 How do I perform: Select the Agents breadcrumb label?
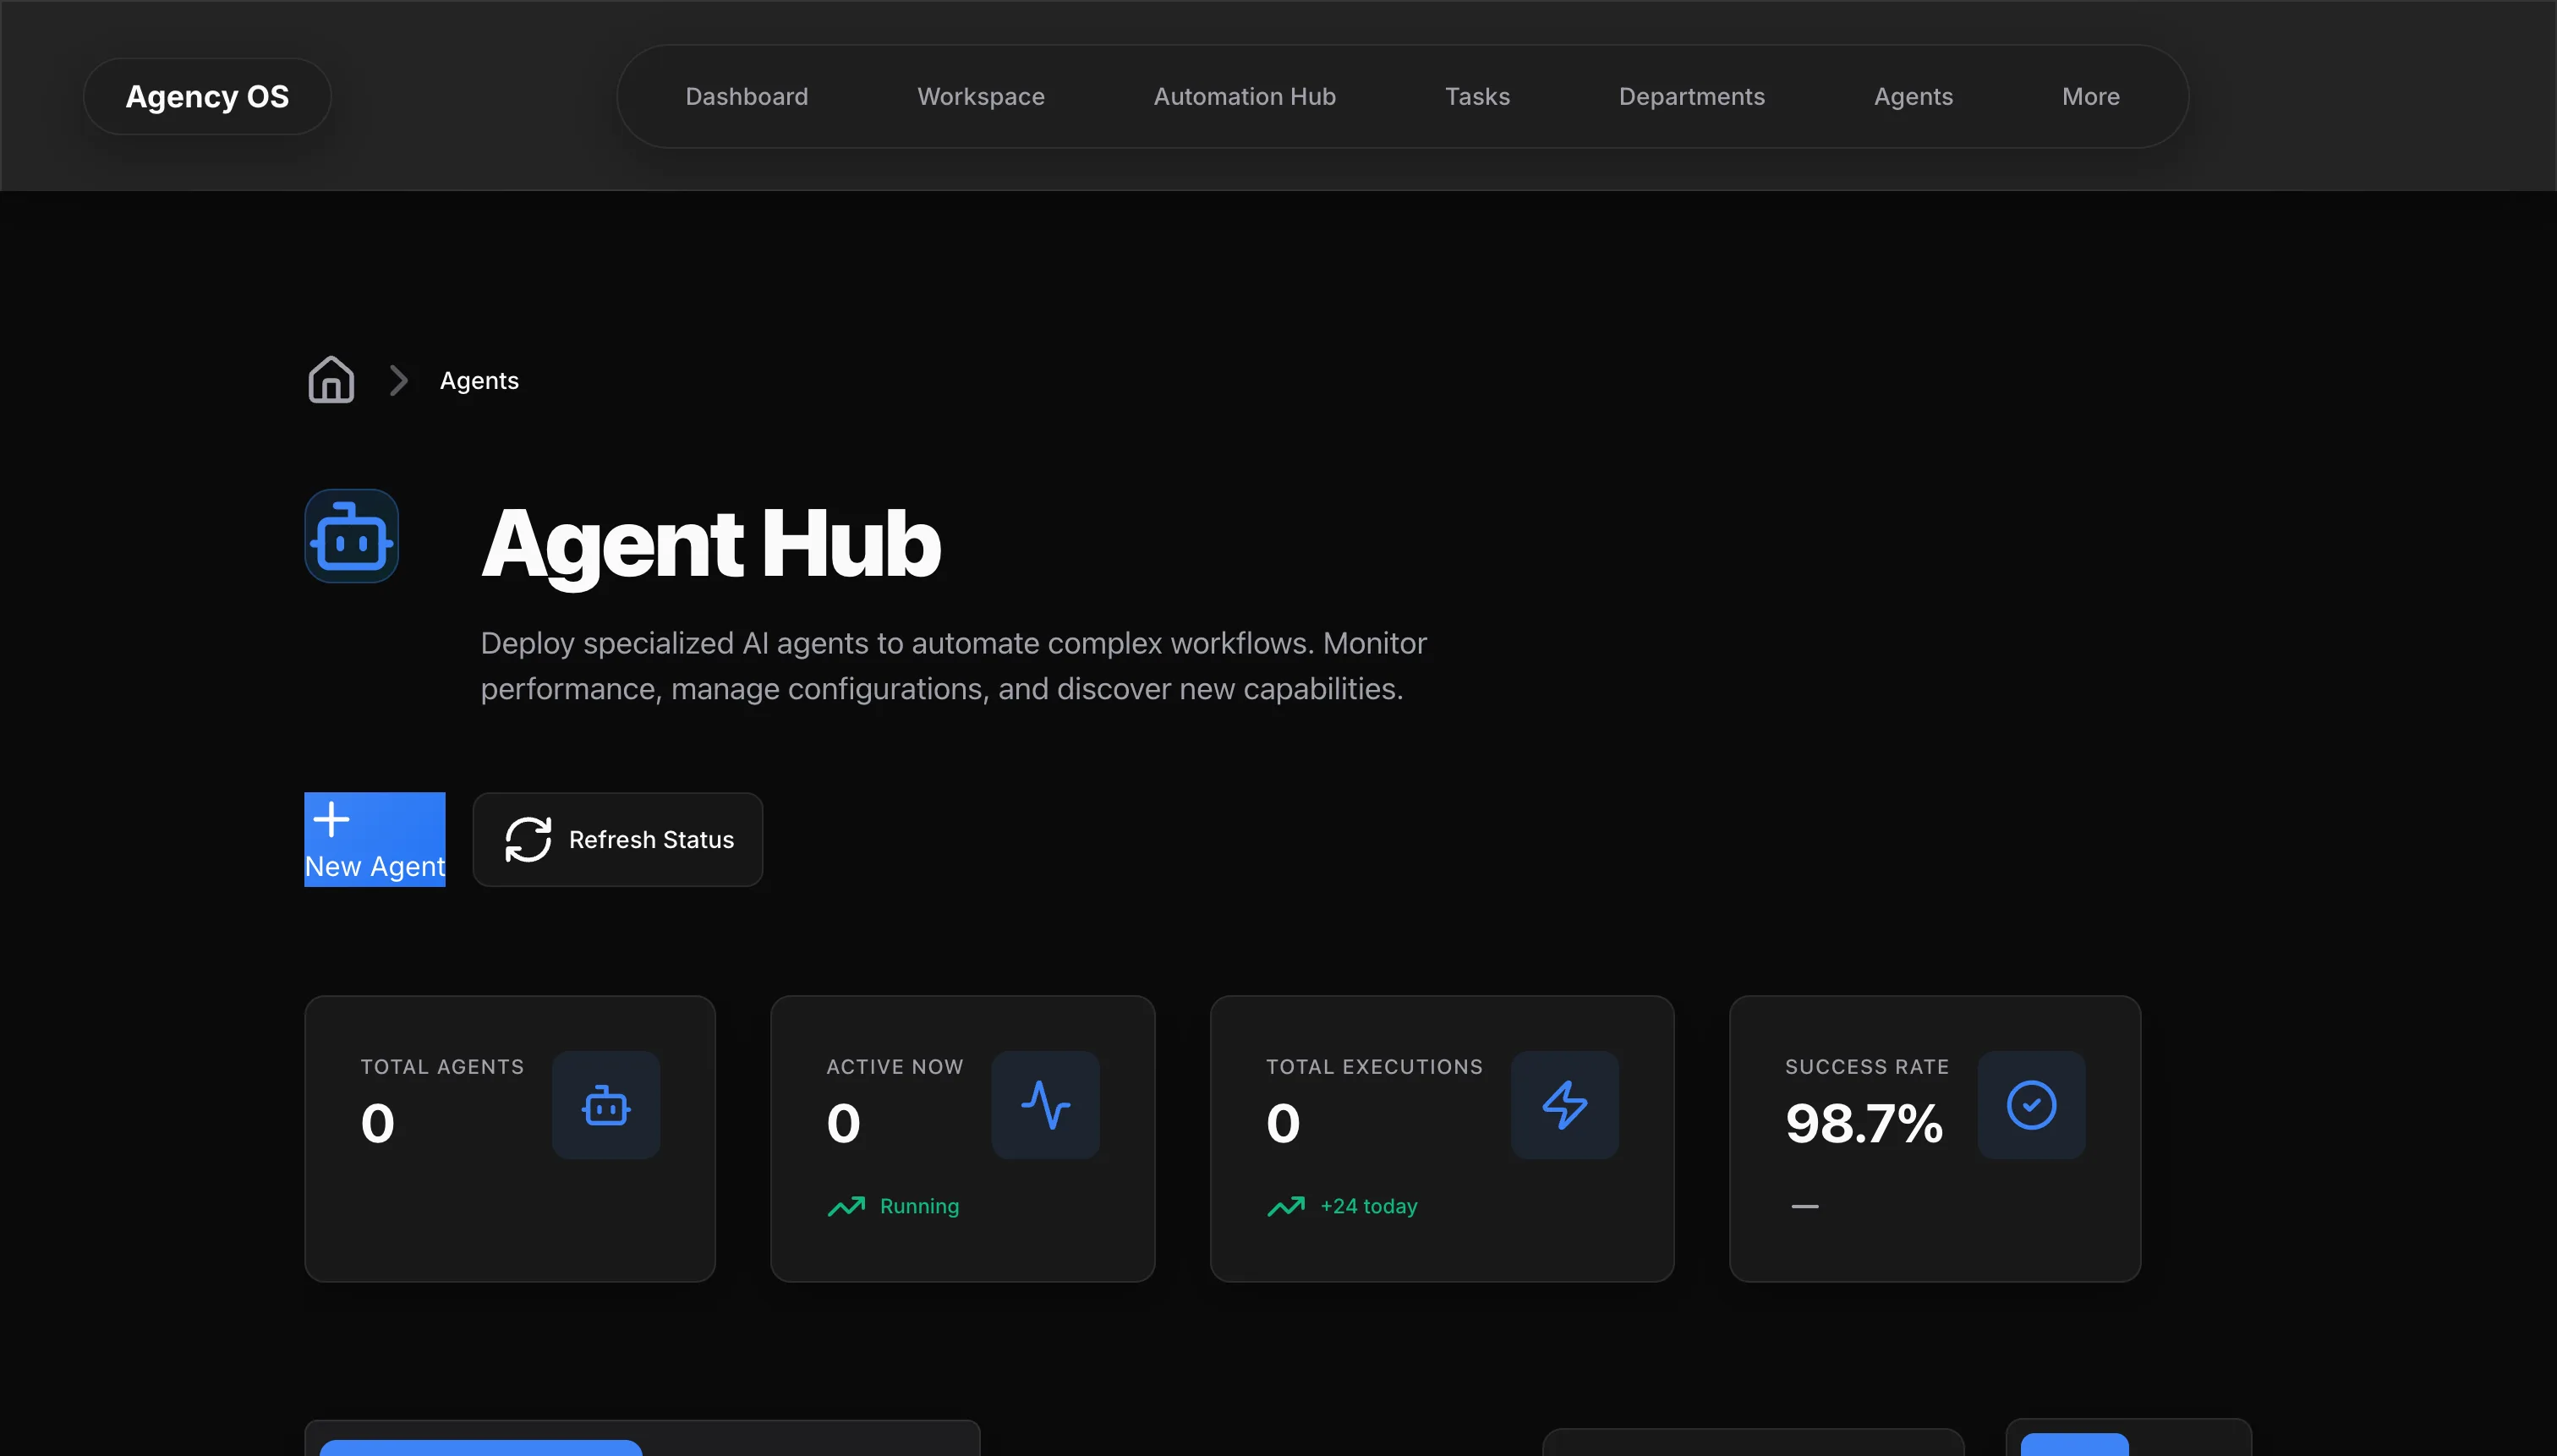point(479,379)
